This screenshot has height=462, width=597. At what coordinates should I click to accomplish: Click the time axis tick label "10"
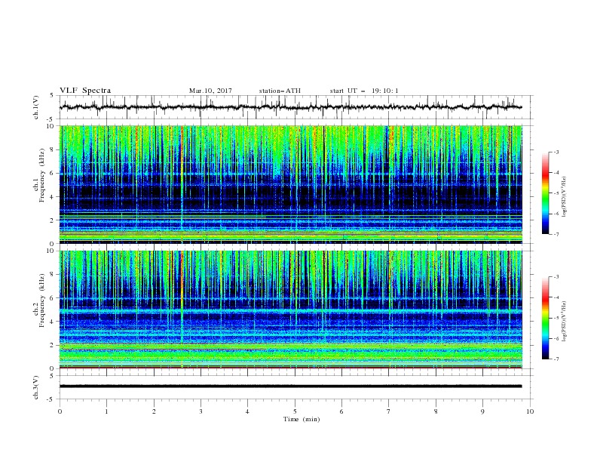[530, 411]
